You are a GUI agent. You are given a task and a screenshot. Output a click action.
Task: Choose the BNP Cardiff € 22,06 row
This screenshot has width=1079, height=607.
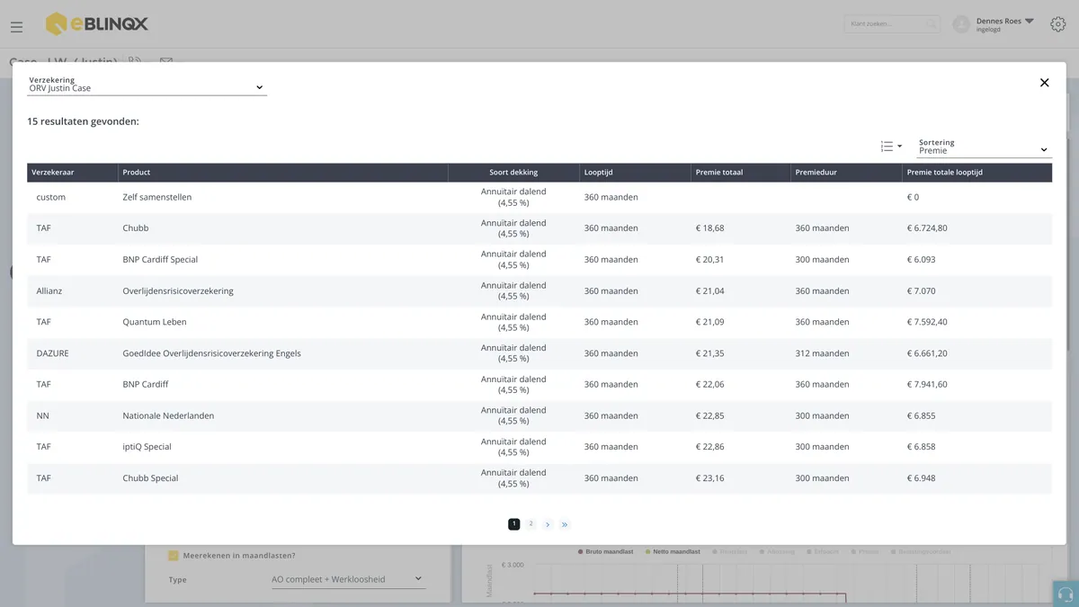click(539, 385)
